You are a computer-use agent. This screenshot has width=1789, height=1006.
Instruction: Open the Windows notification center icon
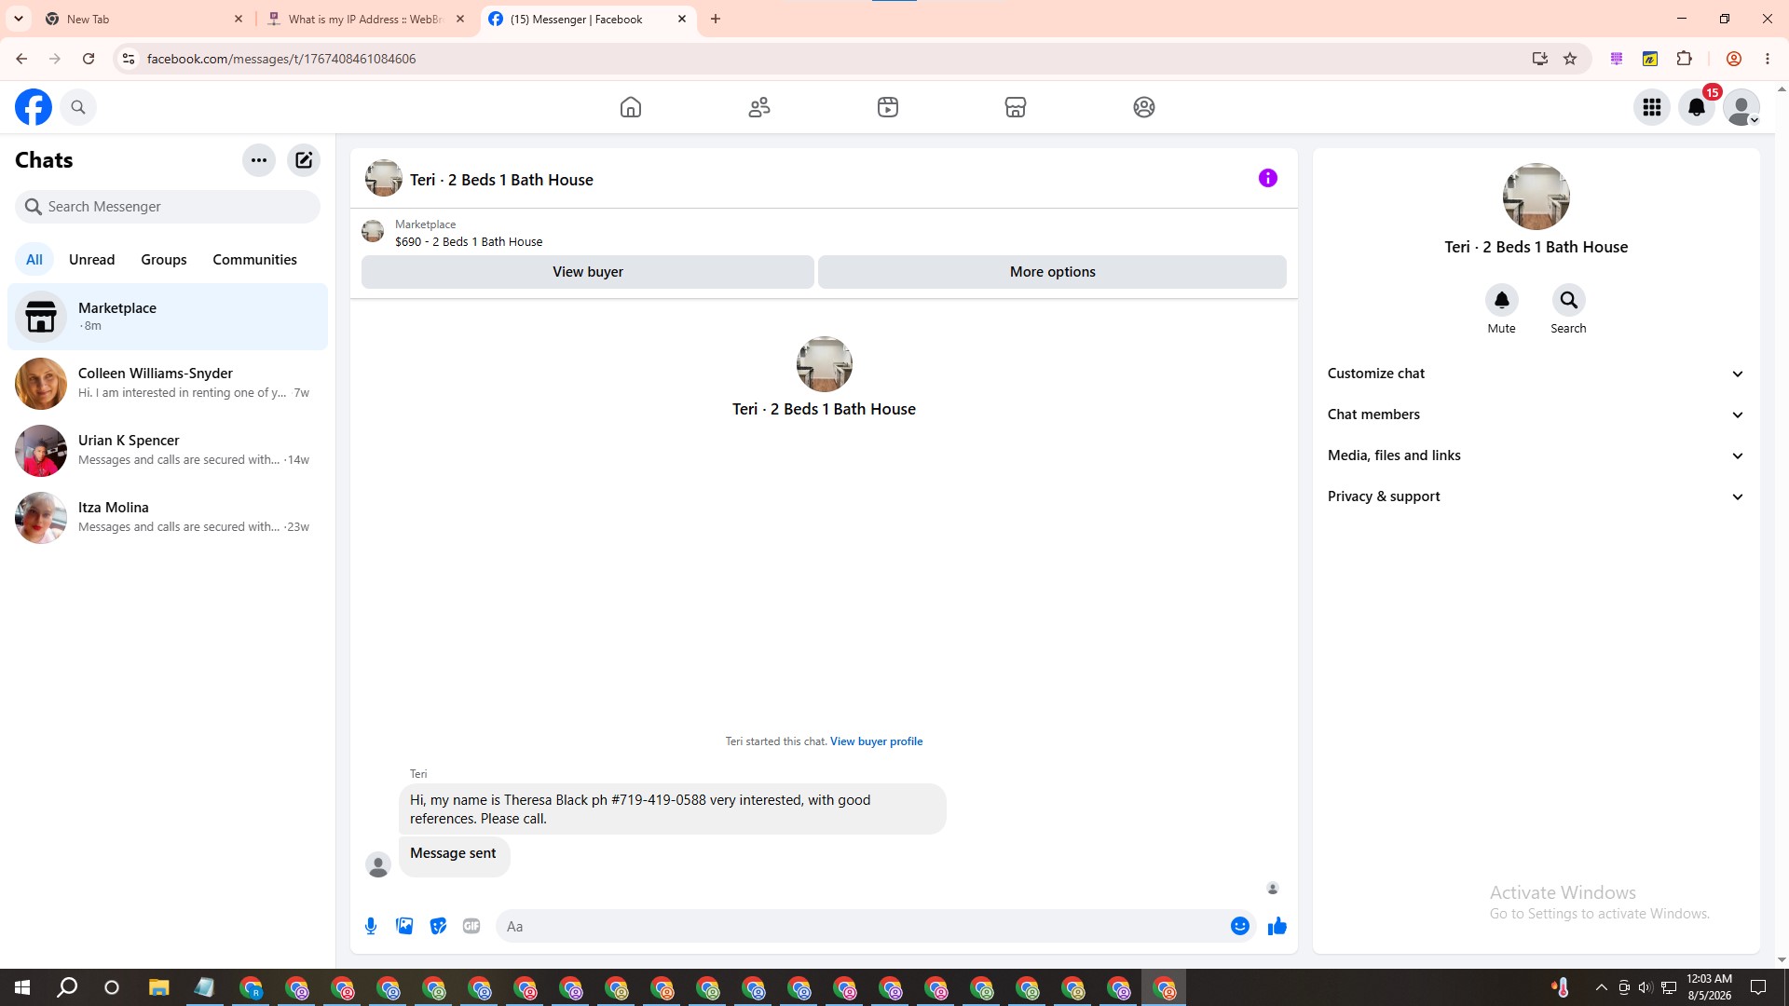tap(1758, 987)
